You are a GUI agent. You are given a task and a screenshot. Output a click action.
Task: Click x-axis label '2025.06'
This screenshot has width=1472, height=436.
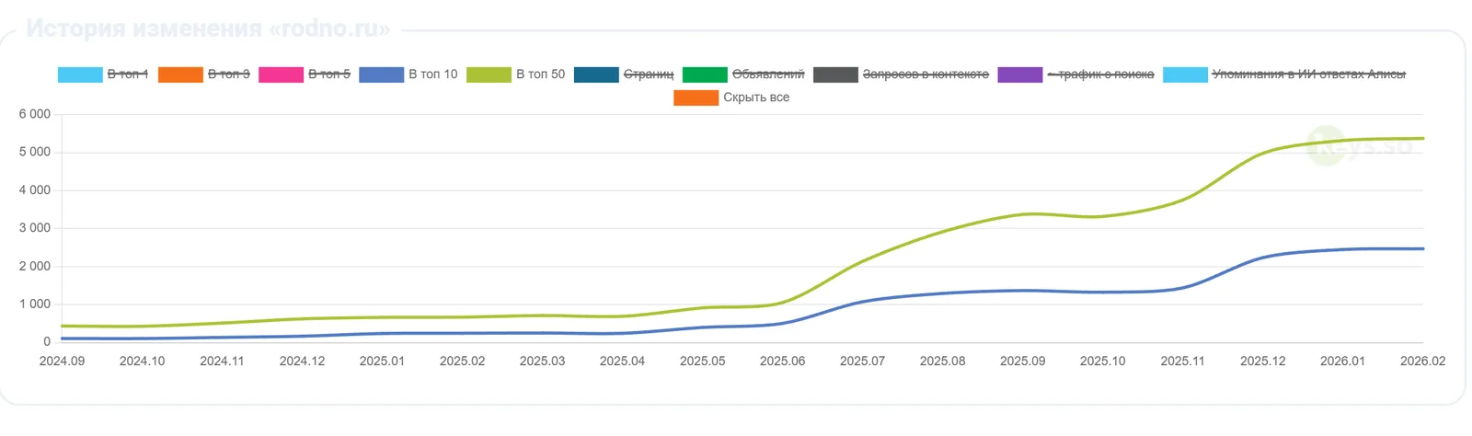tap(782, 361)
